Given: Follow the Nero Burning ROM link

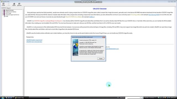Looking at the screenshot, I should coord(154,15).
